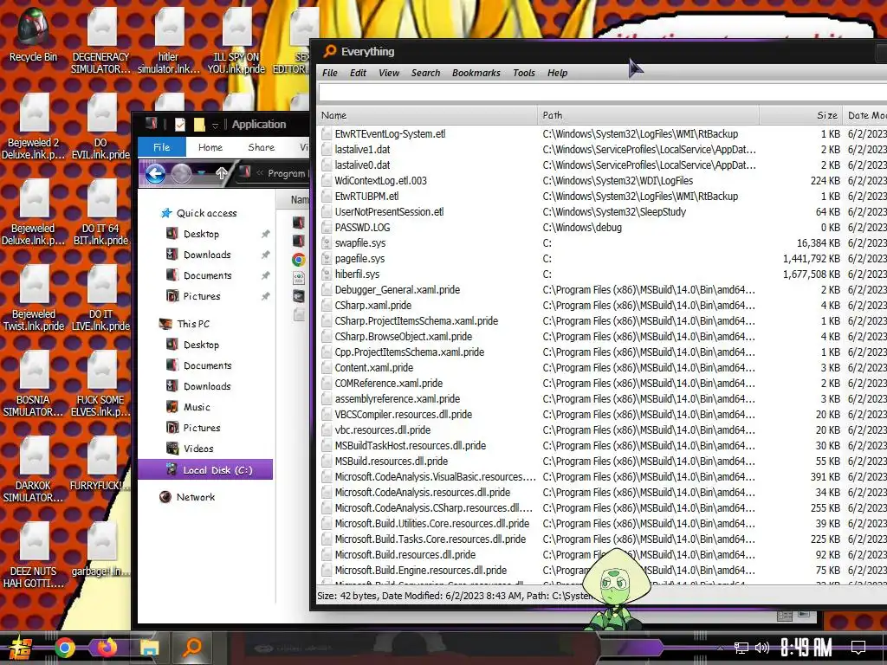Screen dimensions: 887x665
Task: Sort Everything results by Size column
Action: click(x=800, y=115)
